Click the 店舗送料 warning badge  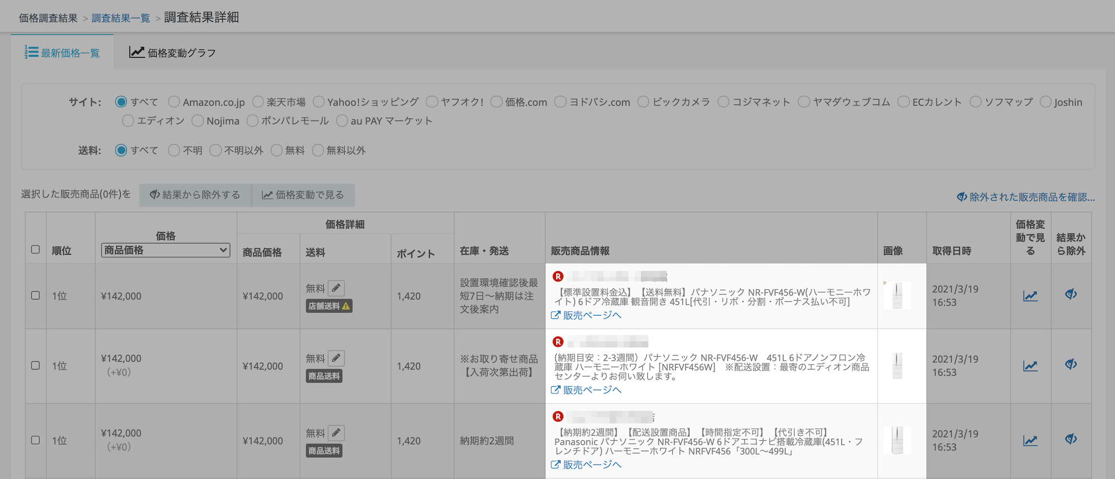329,306
